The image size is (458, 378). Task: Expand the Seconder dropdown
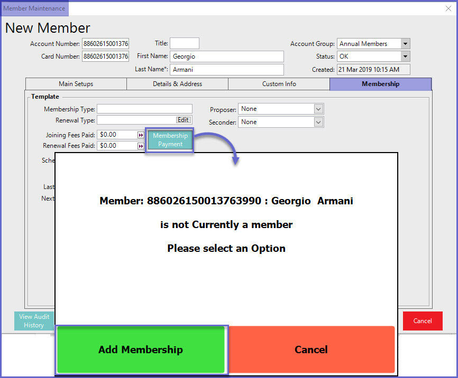tap(318, 122)
